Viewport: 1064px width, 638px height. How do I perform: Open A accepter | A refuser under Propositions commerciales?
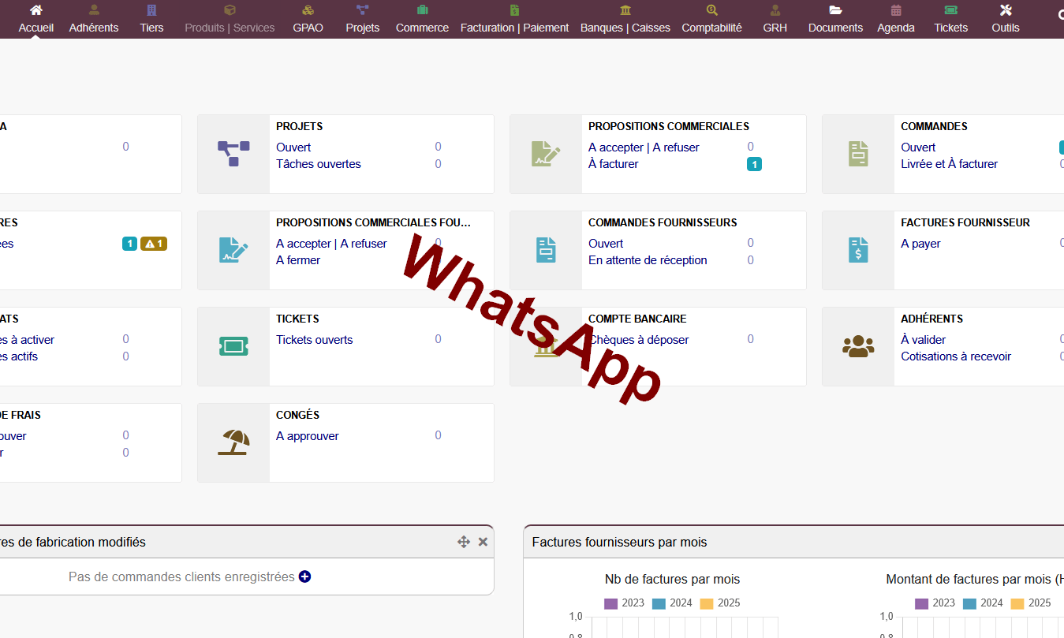point(644,147)
